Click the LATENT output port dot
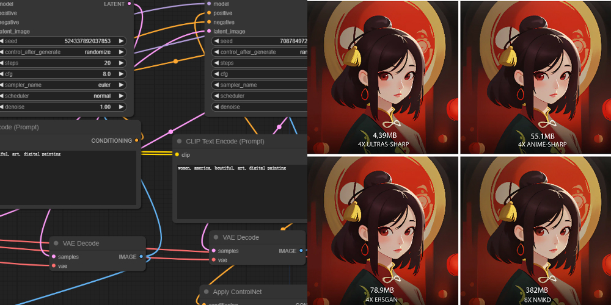Screen dimensions: 611x305 click(x=130, y=4)
